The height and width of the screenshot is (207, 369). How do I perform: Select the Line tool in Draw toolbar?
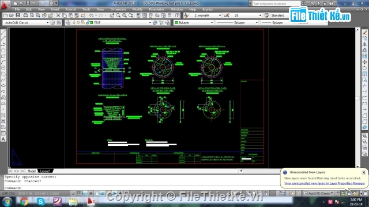3,32
